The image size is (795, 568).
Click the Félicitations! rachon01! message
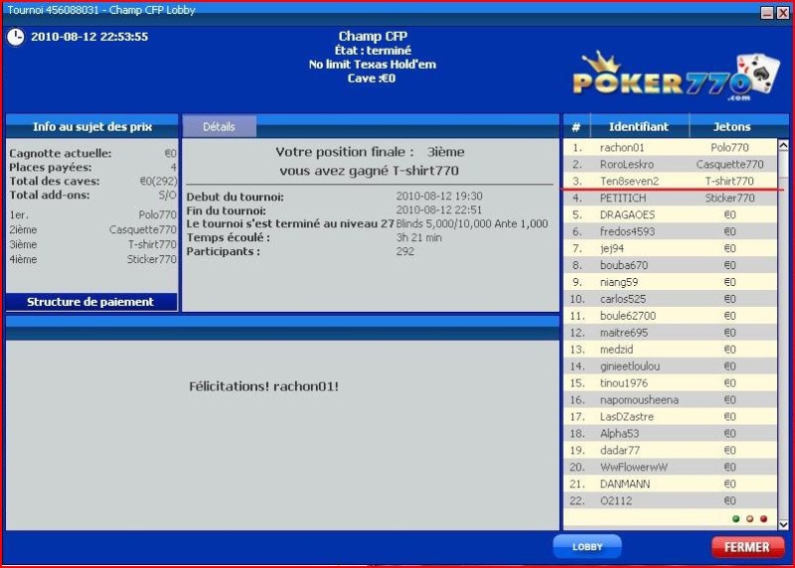click(x=263, y=386)
